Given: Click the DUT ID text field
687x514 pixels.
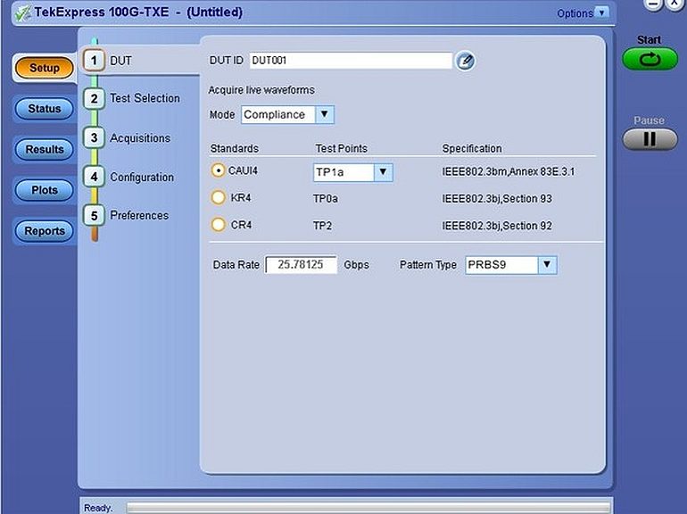Looking at the screenshot, I should point(350,61).
